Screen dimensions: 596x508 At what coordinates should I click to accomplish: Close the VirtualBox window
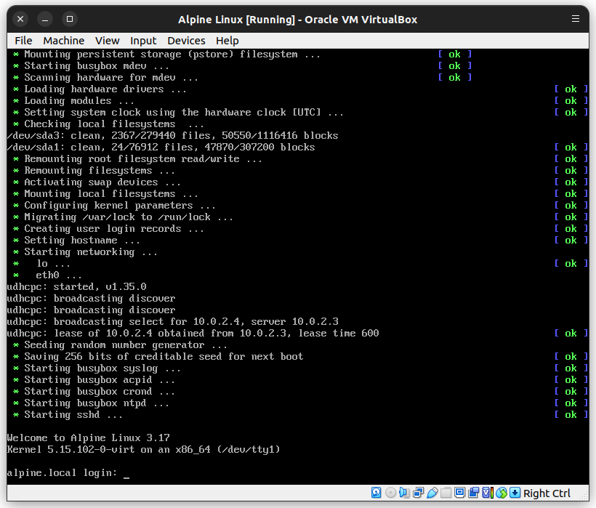(x=20, y=19)
